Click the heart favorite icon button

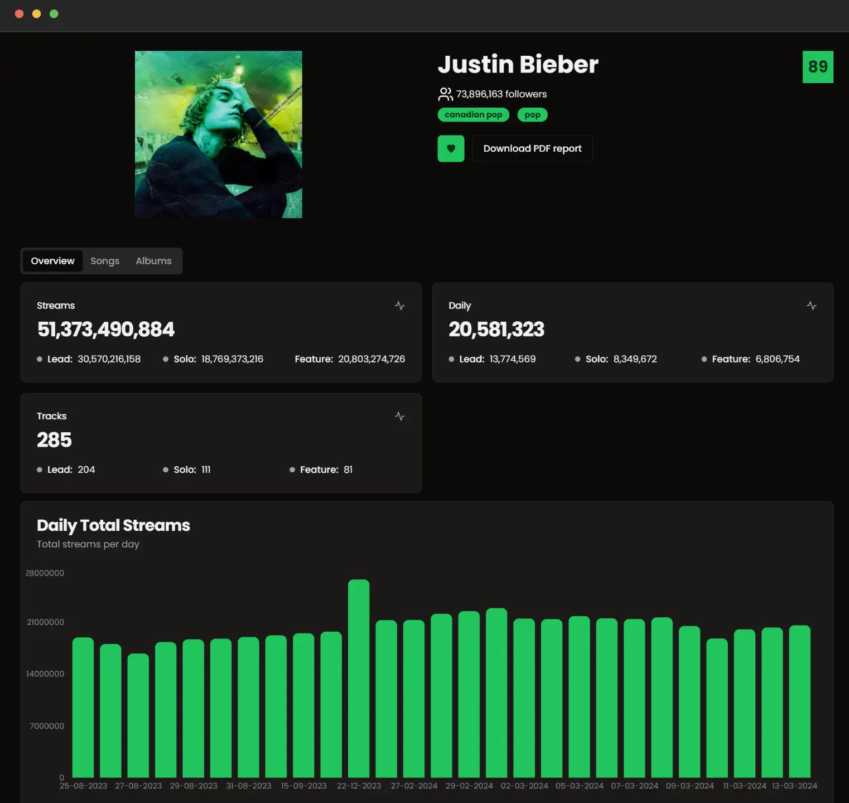coord(451,148)
